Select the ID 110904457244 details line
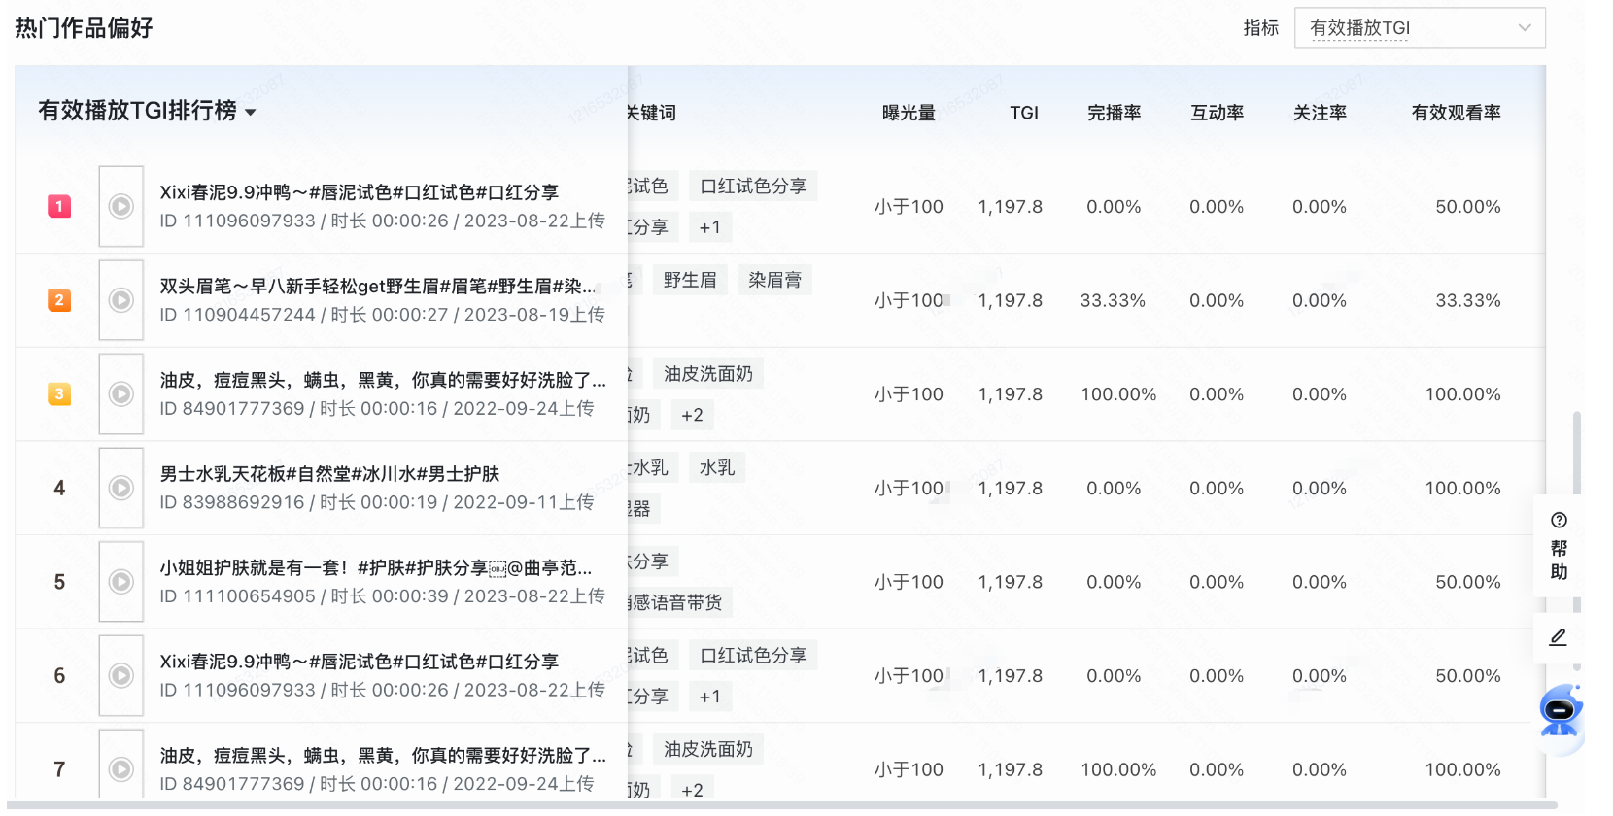1613x816 pixels. (x=382, y=315)
